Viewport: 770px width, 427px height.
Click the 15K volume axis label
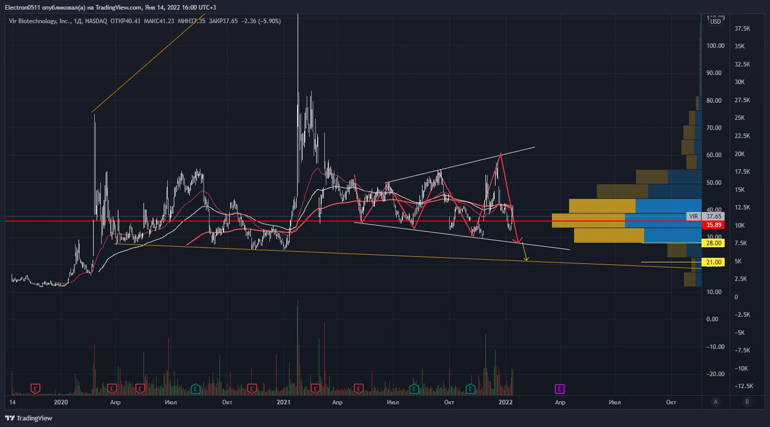click(x=740, y=190)
